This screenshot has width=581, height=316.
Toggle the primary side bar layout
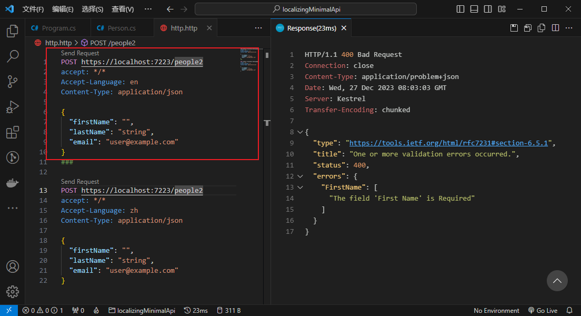(x=460, y=9)
